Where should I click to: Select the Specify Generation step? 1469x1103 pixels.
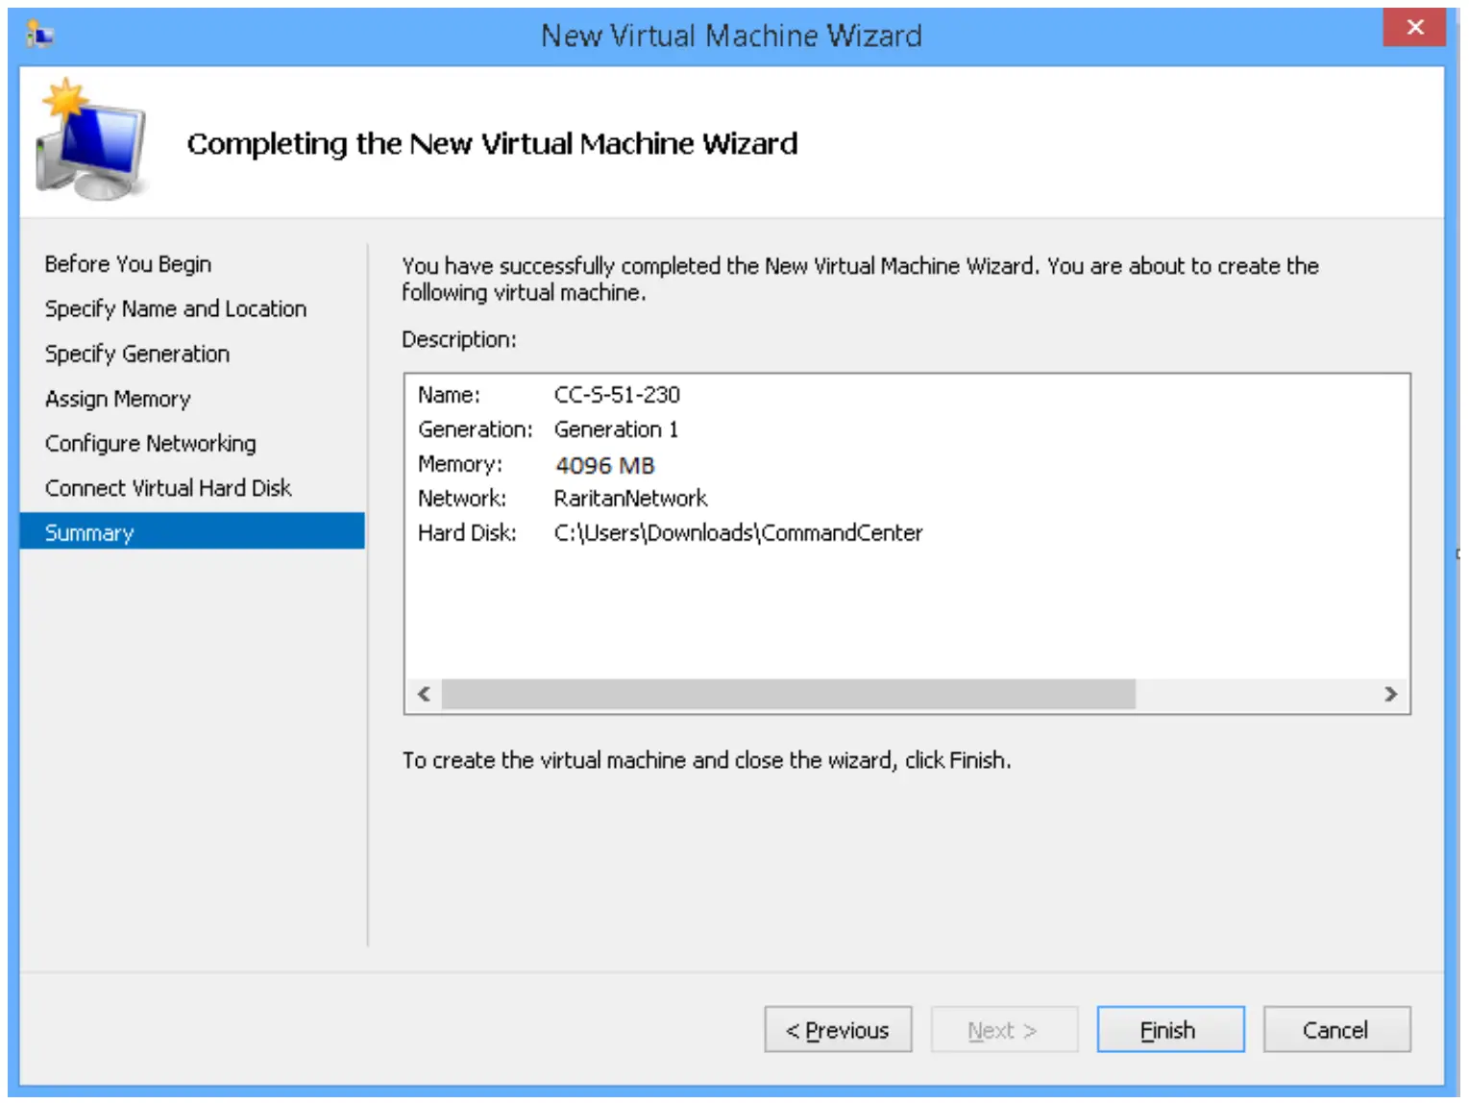137,355
